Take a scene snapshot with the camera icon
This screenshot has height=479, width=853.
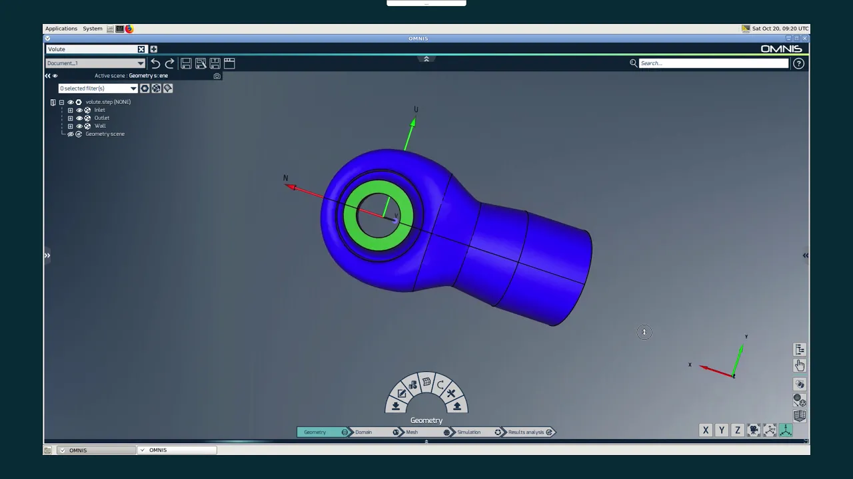pyautogui.click(x=217, y=76)
